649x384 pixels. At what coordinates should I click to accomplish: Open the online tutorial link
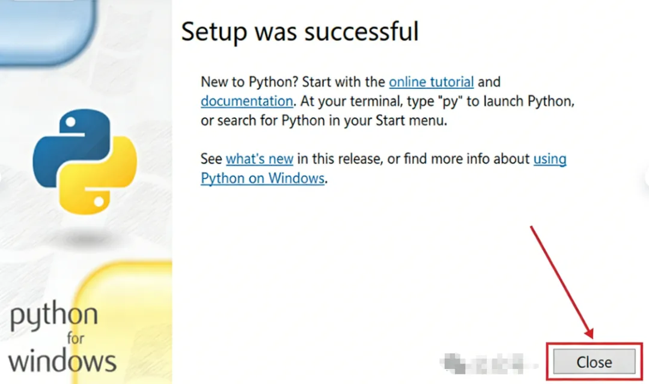click(x=431, y=81)
